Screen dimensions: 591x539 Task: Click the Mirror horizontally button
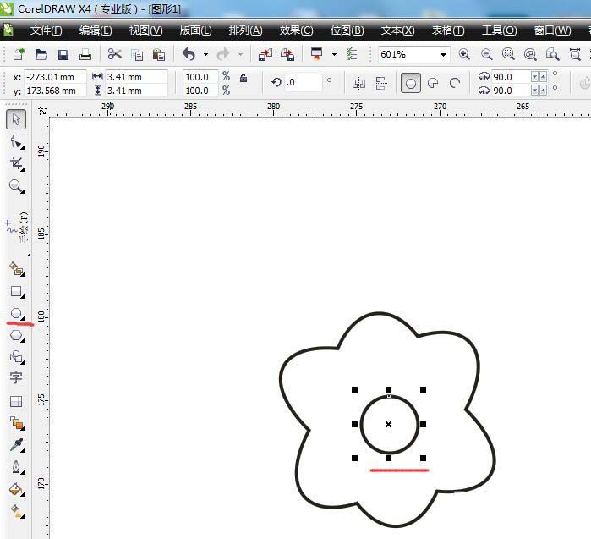click(x=358, y=83)
